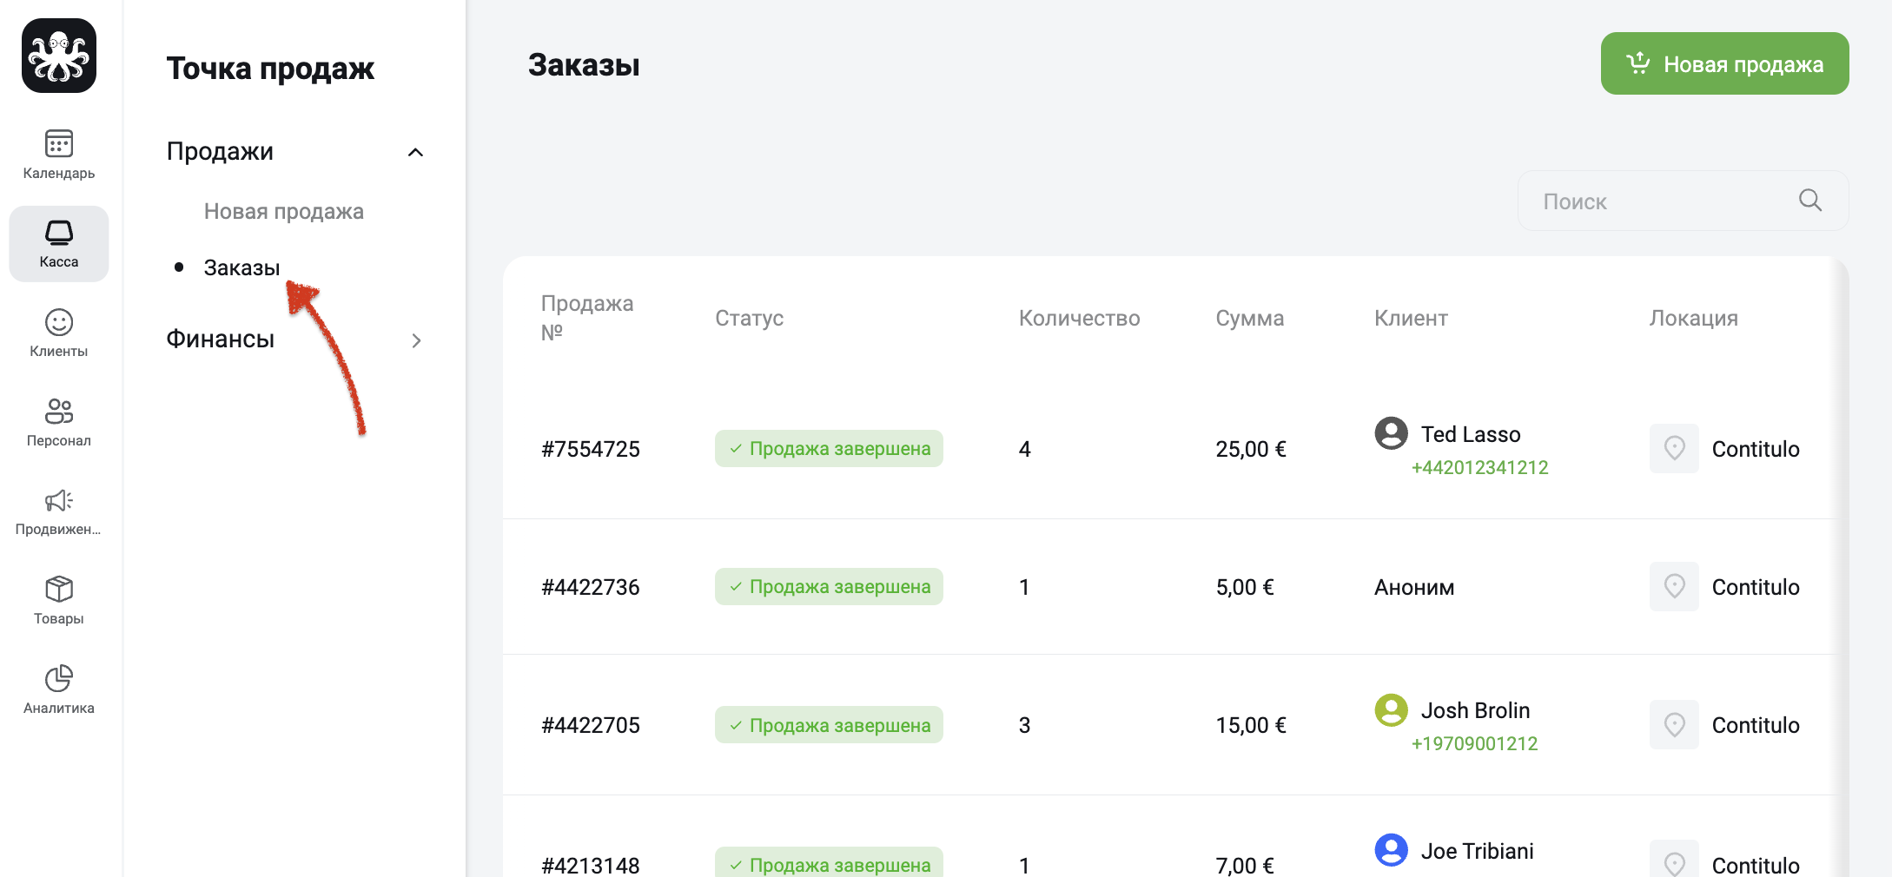Open order #4213148
Screen dimensions: 1892x877
(x=591, y=865)
